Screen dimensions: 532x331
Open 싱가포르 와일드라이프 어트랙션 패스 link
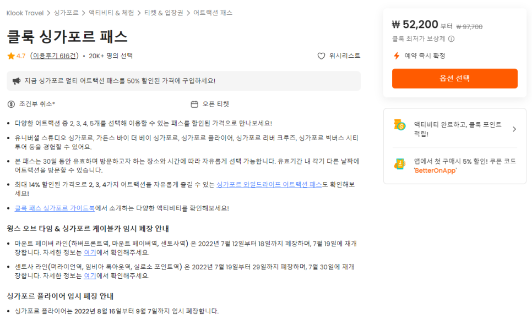pyautogui.click(x=269, y=185)
